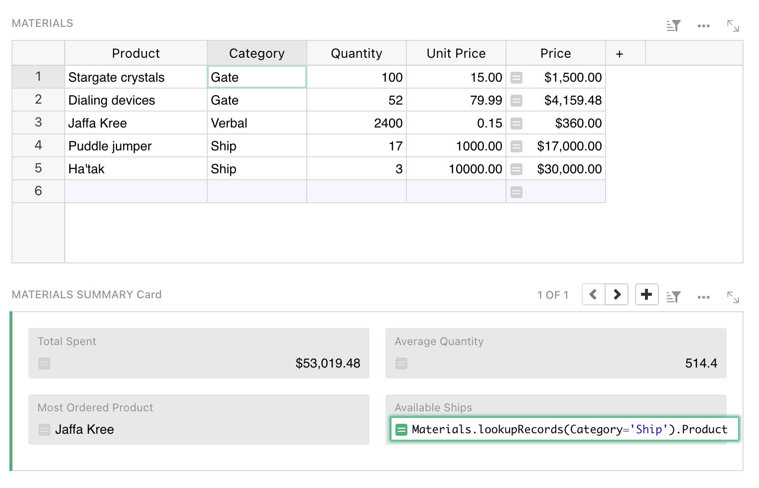Click the formula icon on Total Spent
759x488 pixels.
[44, 364]
